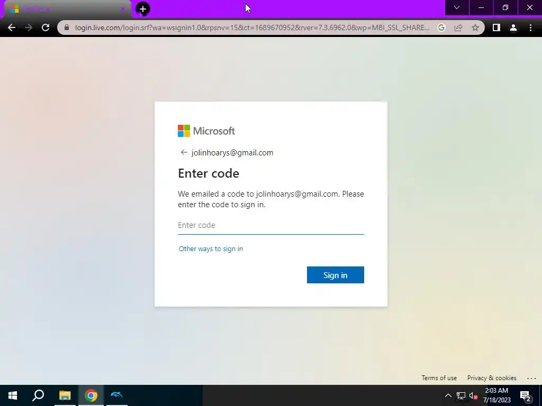Click jolinhoarys@gmail.com text above heading
The height and width of the screenshot is (406, 542).
coord(232,153)
